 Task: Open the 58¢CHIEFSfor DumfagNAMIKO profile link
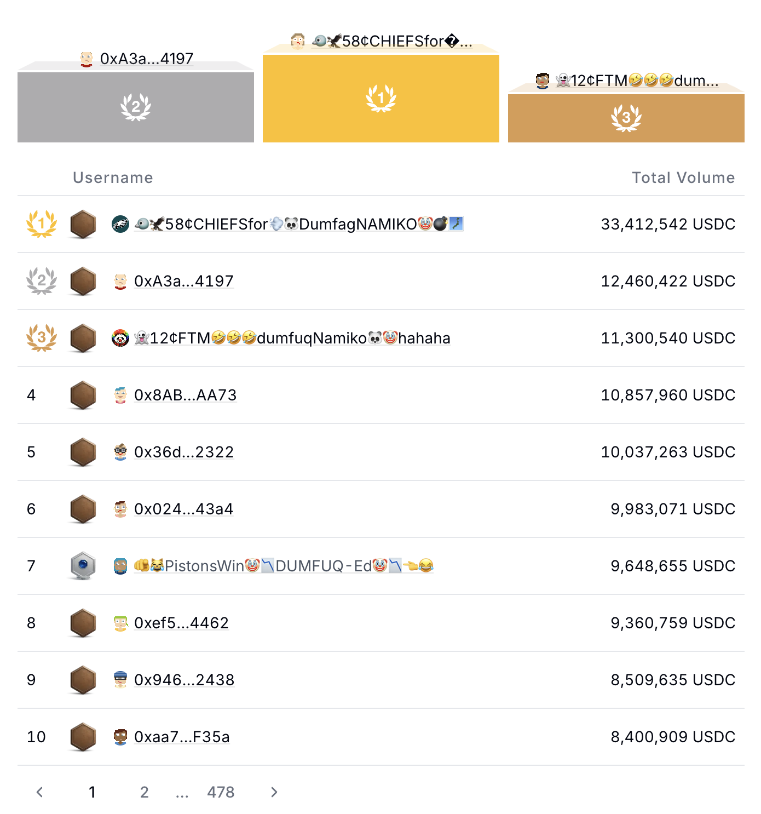[x=298, y=224]
